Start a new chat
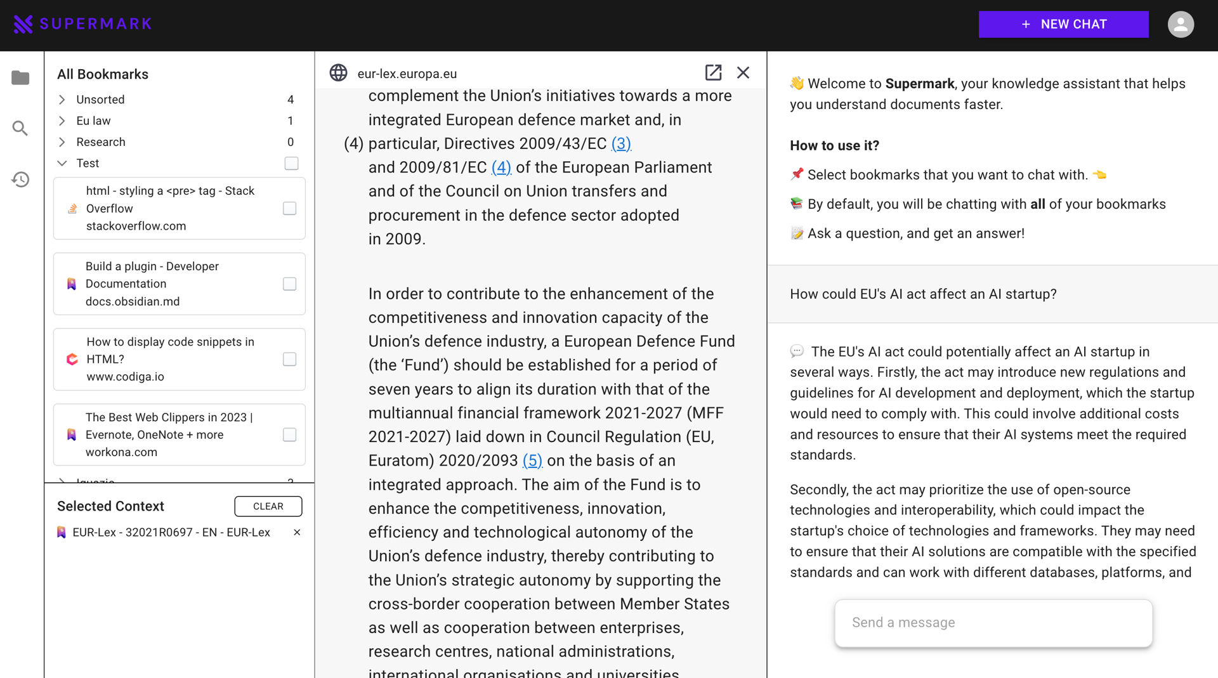This screenshot has width=1218, height=678. pyautogui.click(x=1063, y=24)
